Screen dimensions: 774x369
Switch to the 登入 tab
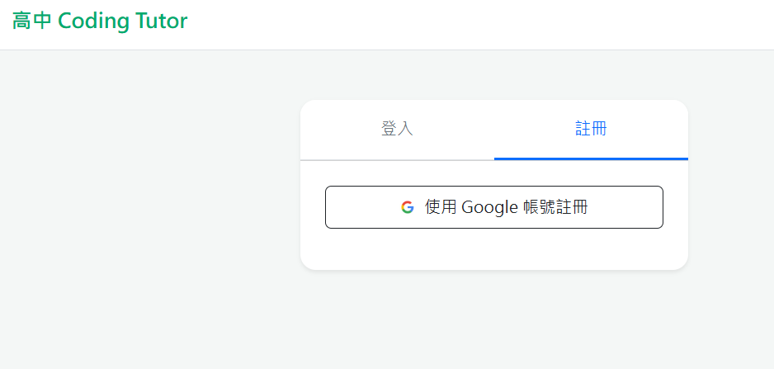[397, 129]
